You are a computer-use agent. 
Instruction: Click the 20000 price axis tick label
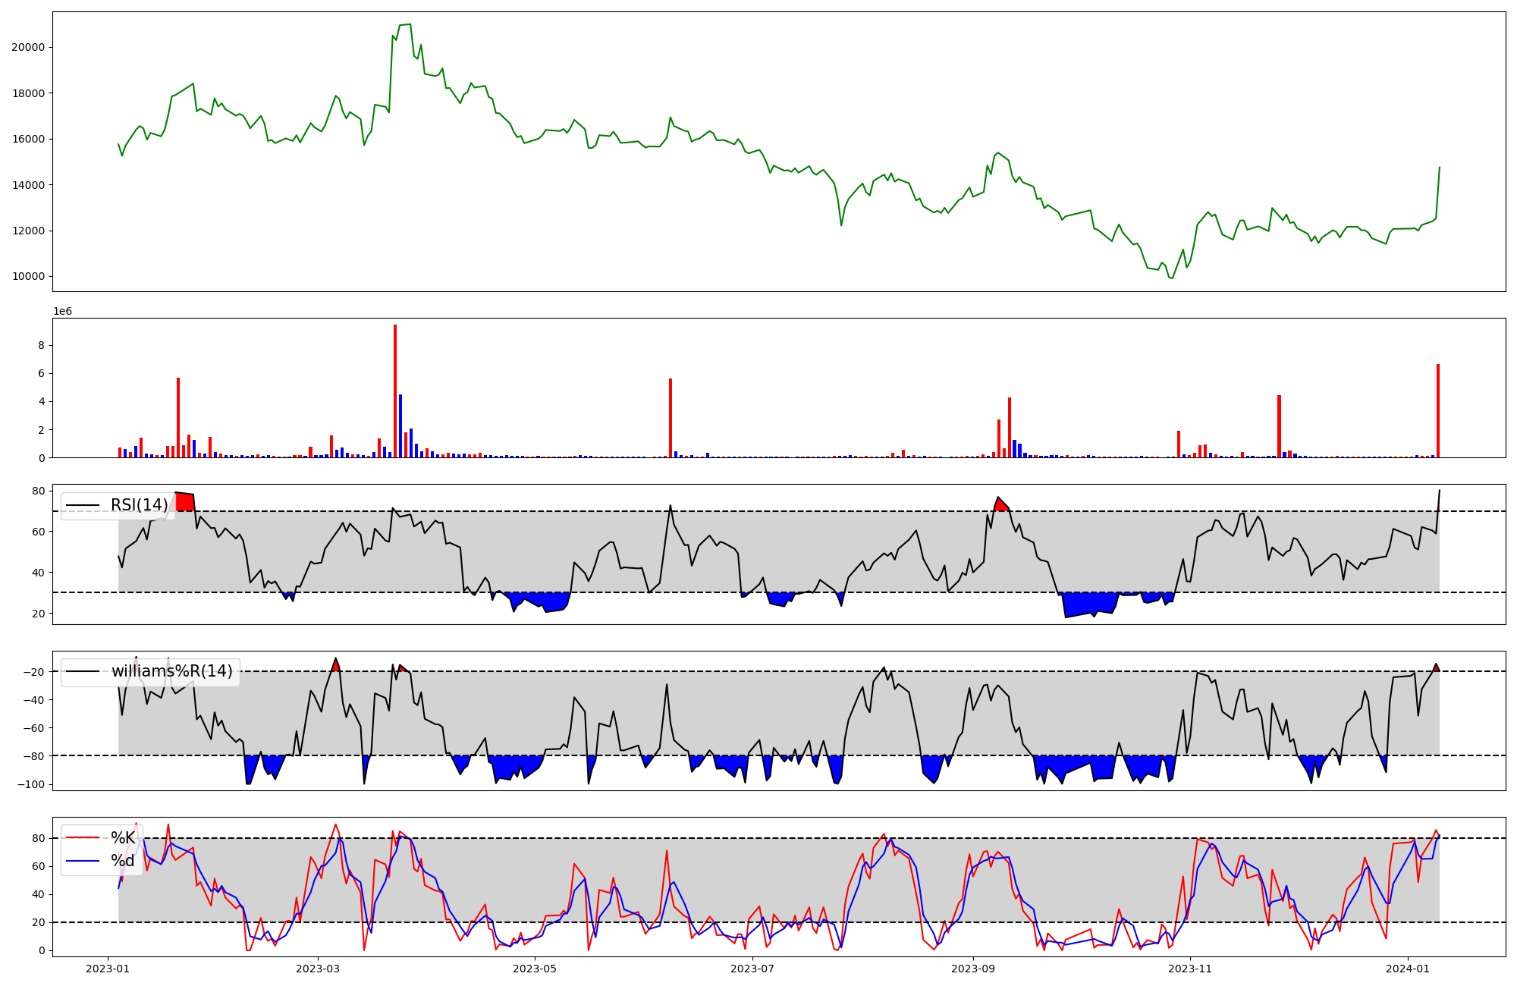pyautogui.click(x=28, y=47)
